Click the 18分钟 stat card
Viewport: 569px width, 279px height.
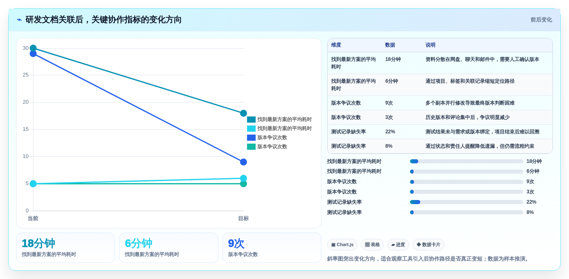[66, 248]
